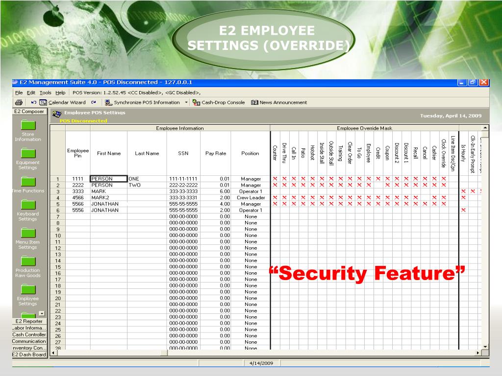
Task: Select Pay Rate cell 6.00
Action: [216, 191]
